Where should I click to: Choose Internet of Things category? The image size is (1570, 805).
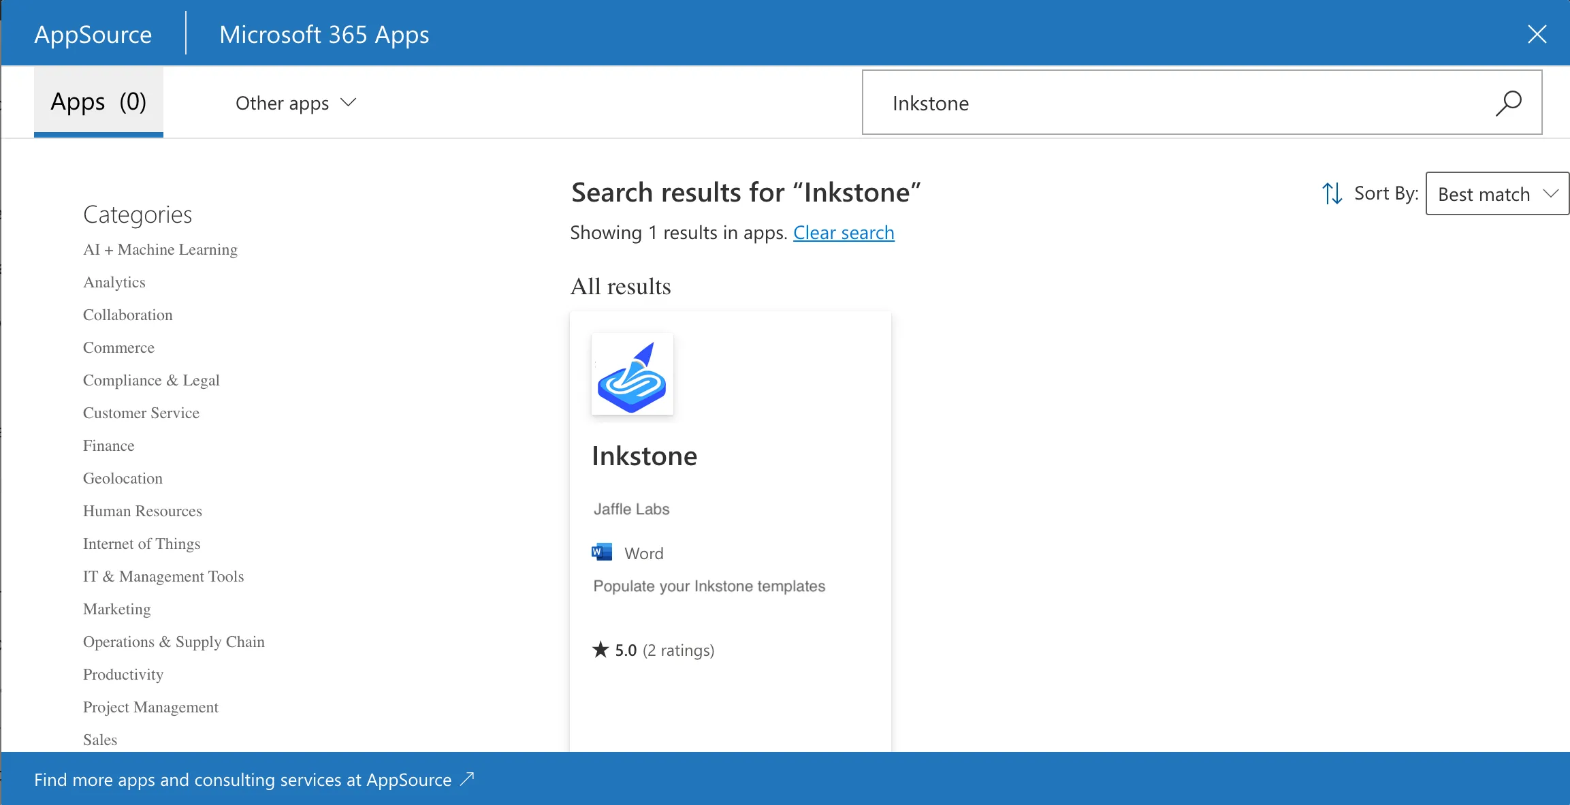(x=142, y=543)
